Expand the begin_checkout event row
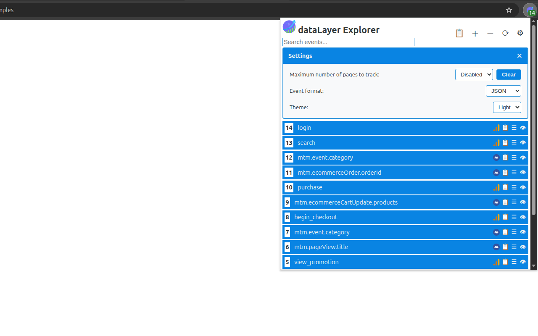Image resolution: width=538 pixels, height=336 pixels. [x=405, y=217]
